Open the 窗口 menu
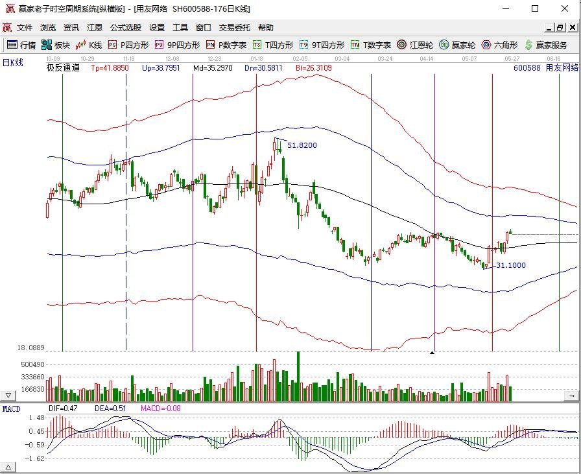The width and height of the screenshot is (581, 474). (204, 27)
